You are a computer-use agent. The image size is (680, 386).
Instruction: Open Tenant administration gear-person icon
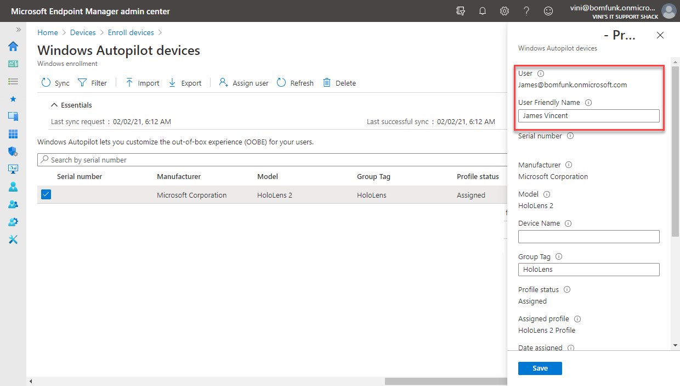[x=13, y=222]
